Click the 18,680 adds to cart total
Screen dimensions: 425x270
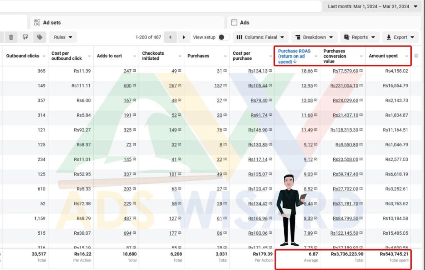pos(129,254)
